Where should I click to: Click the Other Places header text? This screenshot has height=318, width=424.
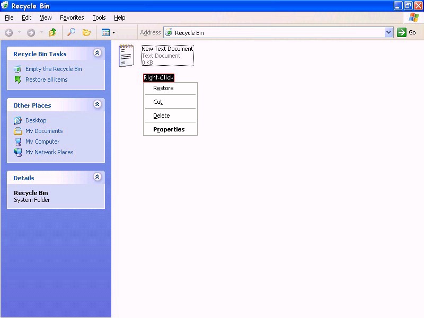[32, 105]
